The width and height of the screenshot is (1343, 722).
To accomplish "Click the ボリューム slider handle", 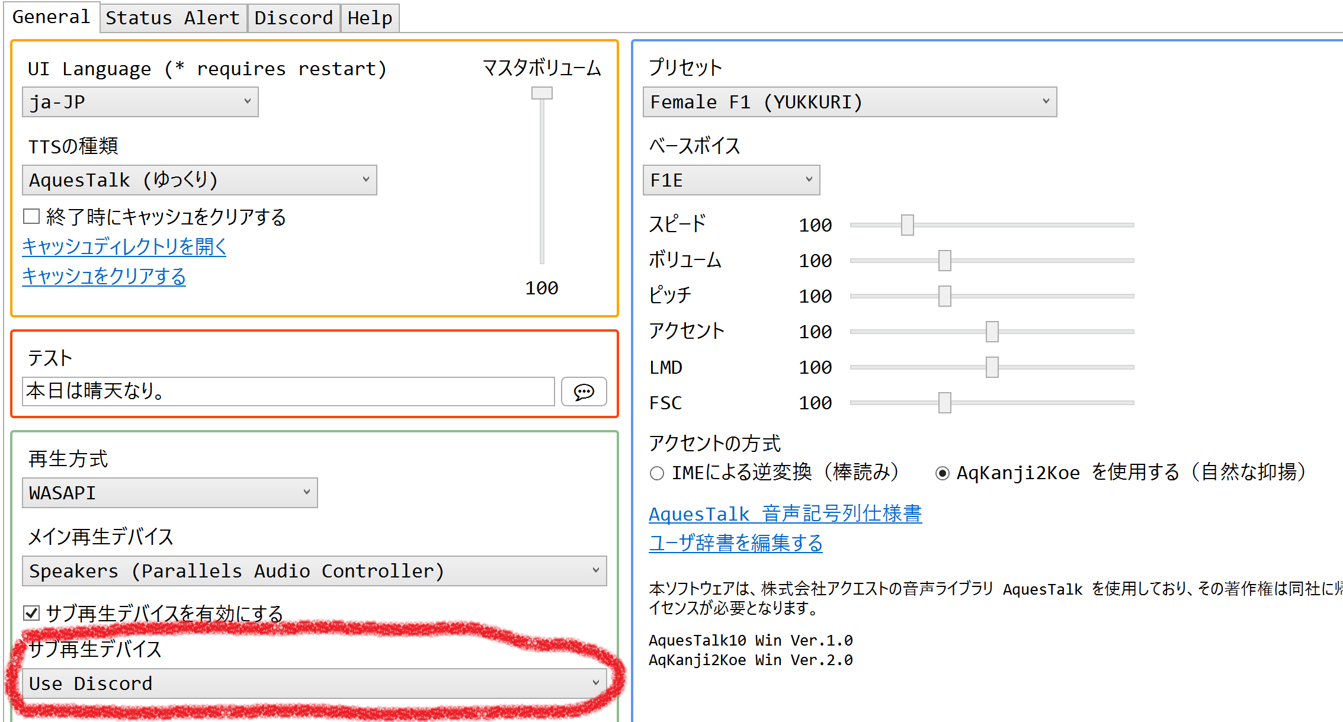I will click(945, 261).
